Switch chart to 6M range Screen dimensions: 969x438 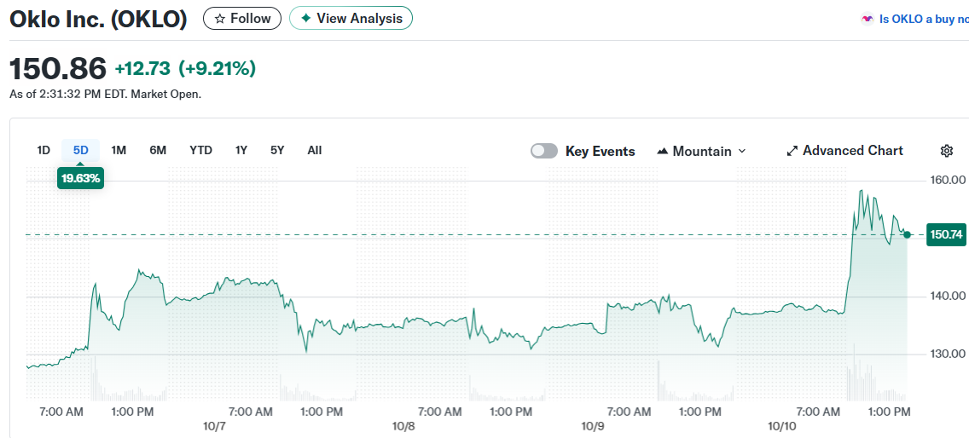(158, 150)
